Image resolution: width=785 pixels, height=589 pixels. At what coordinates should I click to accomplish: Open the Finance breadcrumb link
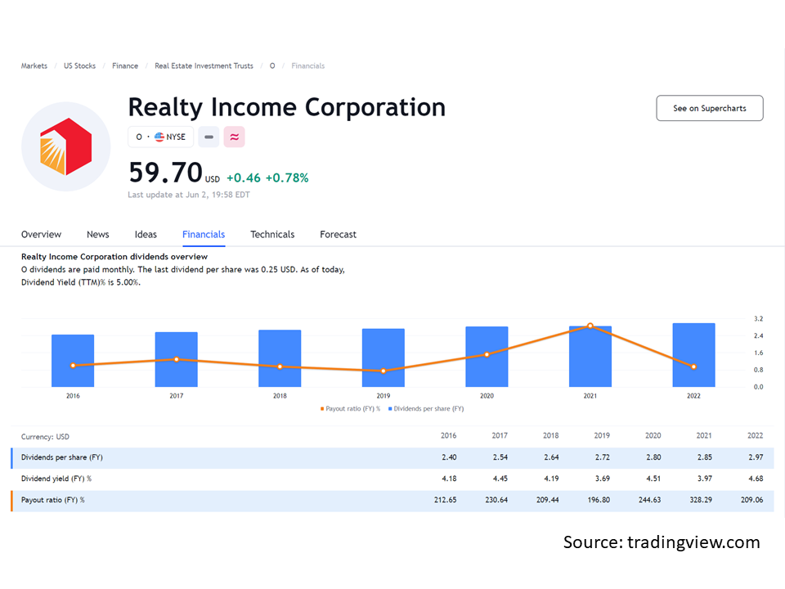pyautogui.click(x=125, y=66)
